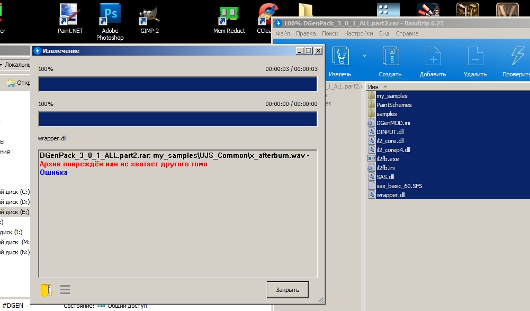Click the overall extraction progress bar

point(178,84)
